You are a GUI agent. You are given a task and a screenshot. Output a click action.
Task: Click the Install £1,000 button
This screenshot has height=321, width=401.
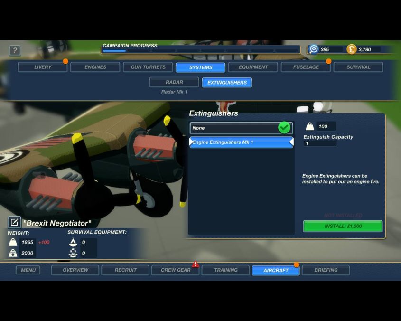point(343,227)
